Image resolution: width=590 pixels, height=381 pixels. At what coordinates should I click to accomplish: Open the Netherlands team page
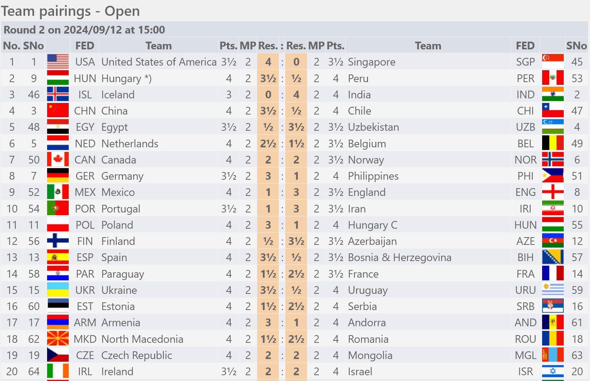[130, 143]
